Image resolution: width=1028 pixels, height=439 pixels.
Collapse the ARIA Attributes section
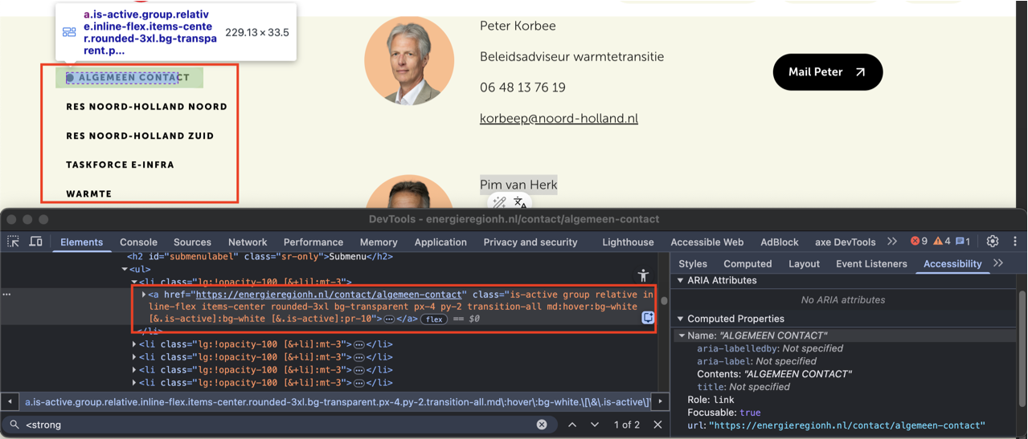pos(681,281)
